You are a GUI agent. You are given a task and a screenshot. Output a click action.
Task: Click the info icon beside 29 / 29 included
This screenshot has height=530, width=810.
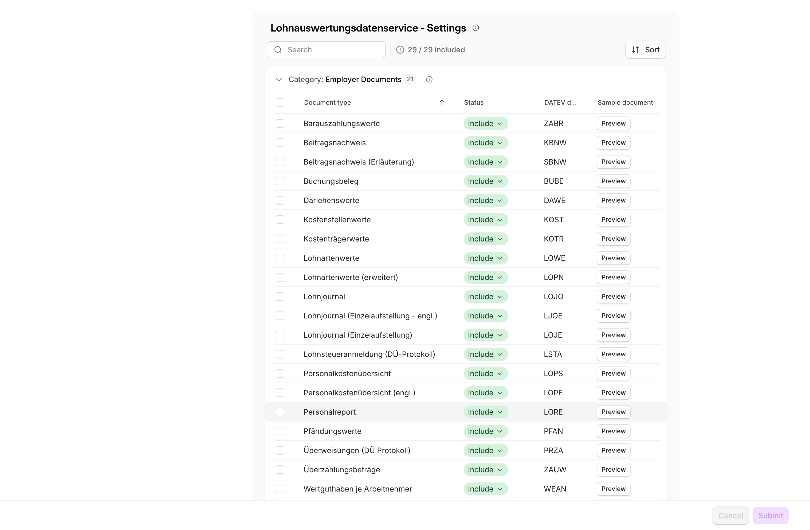[400, 50]
